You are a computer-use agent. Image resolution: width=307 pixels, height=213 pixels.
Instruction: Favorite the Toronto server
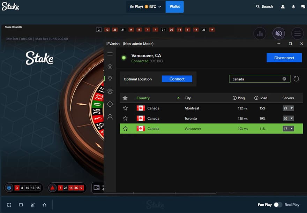pyautogui.click(x=125, y=118)
